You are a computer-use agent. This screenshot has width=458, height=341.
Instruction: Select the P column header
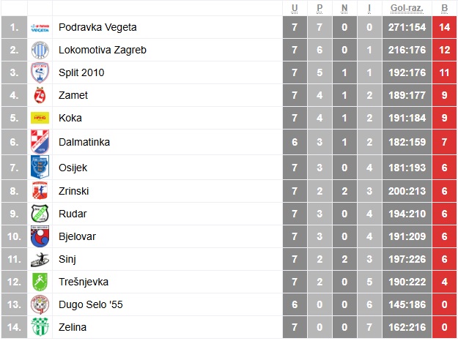point(320,8)
